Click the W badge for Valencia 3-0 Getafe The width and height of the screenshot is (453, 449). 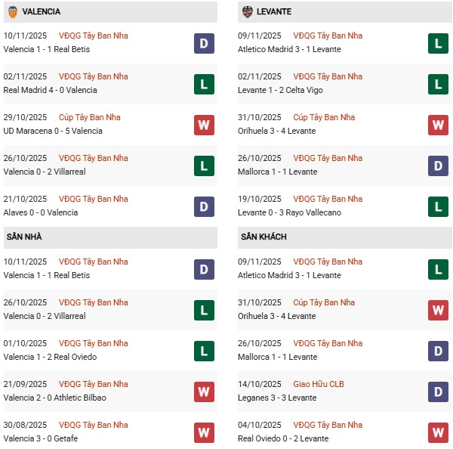pos(204,432)
